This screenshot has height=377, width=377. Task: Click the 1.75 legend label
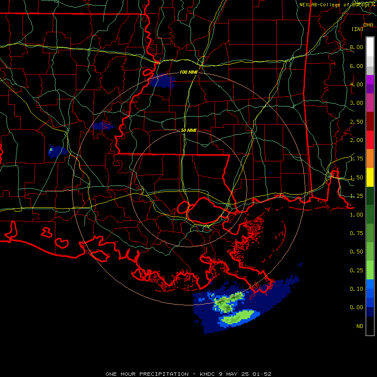point(356,159)
